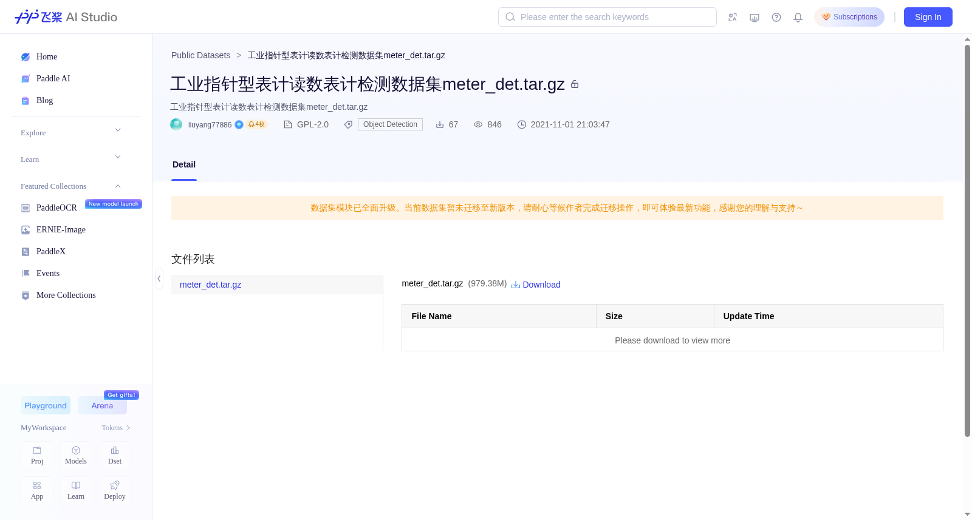
Task: Collapse the Featured Collections section
Action: [x=118, y=186]
